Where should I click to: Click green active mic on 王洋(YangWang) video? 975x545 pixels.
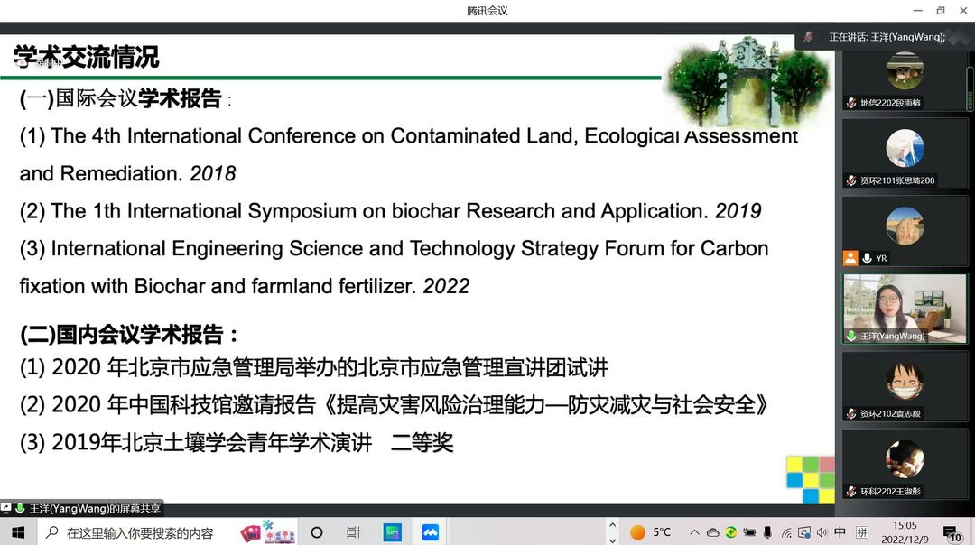tap(851, 336)
